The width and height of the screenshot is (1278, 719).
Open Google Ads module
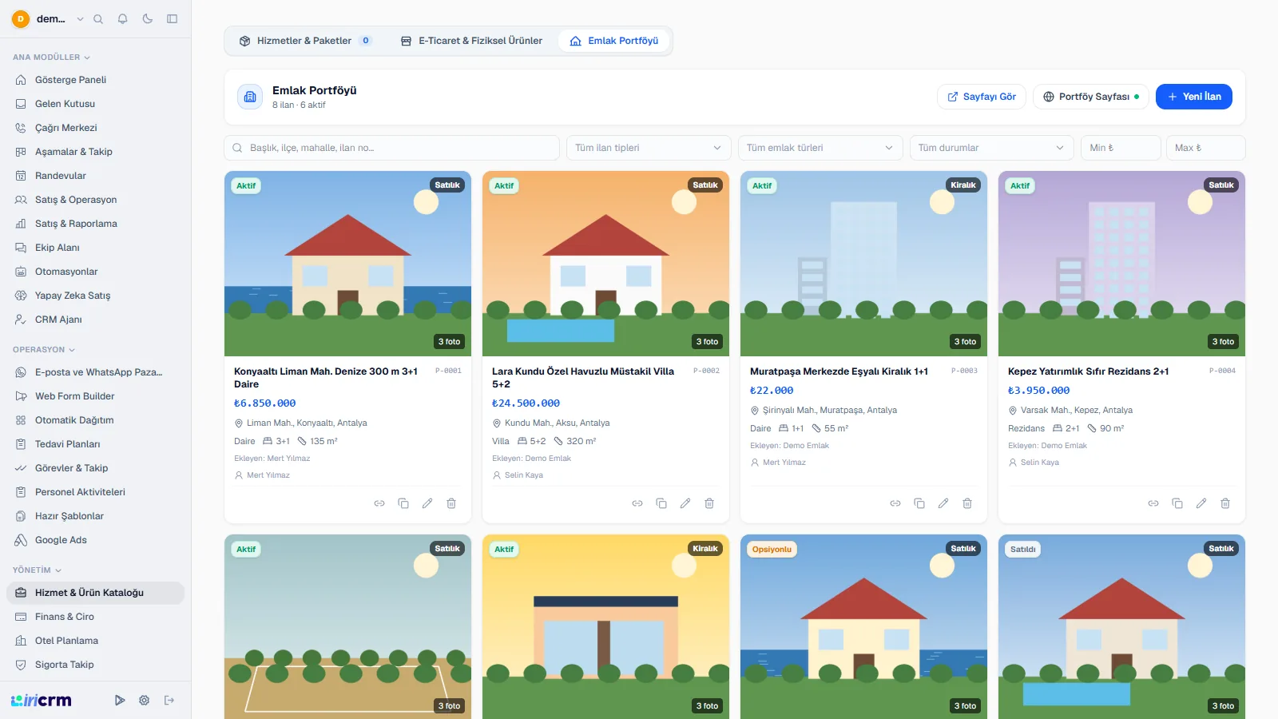pyautogui.click(x=95, y=540)
